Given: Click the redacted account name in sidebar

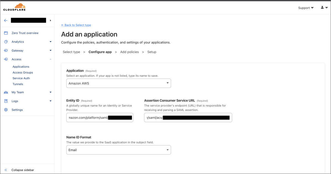Looking at the screenshot, I should 28,20.
